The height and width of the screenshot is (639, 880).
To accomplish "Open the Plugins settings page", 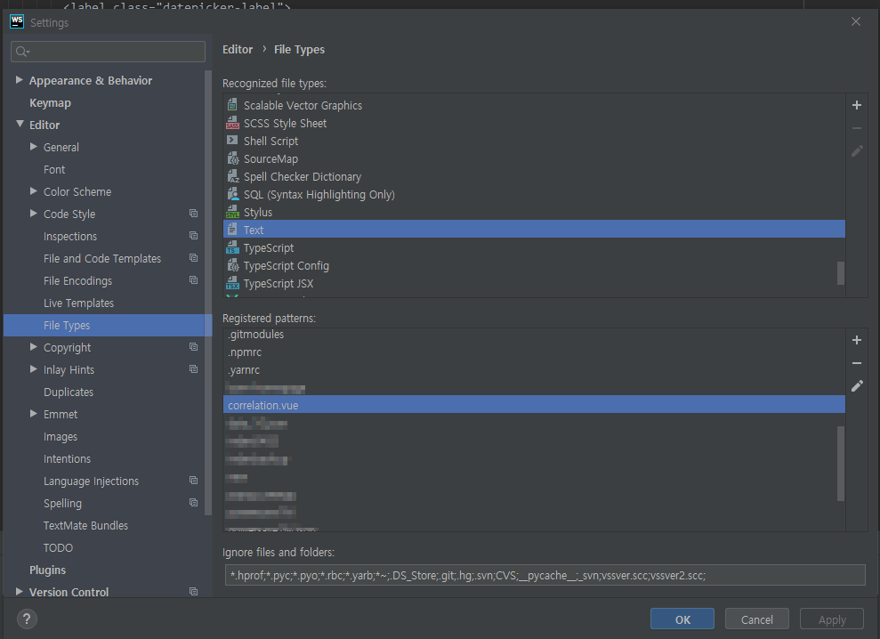I will pos(48,570).
